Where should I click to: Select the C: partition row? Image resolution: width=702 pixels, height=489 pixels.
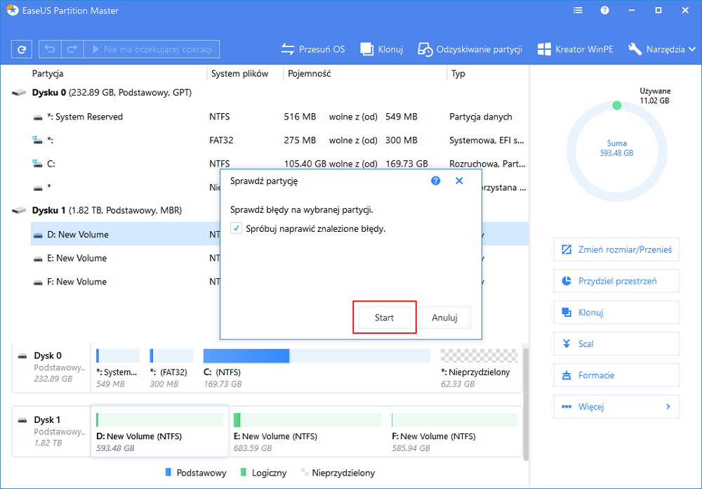[x=279, y=164]
